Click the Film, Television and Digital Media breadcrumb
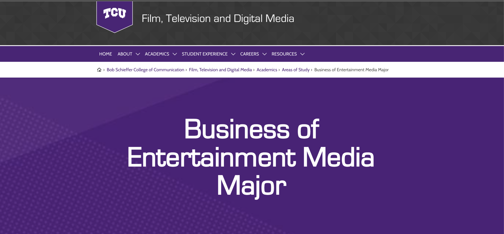 tap(220, 70)
